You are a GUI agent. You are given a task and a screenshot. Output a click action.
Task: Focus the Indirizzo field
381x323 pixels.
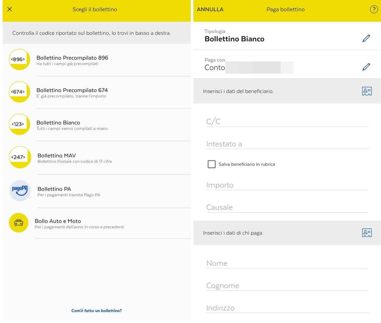tap(287, 308)
